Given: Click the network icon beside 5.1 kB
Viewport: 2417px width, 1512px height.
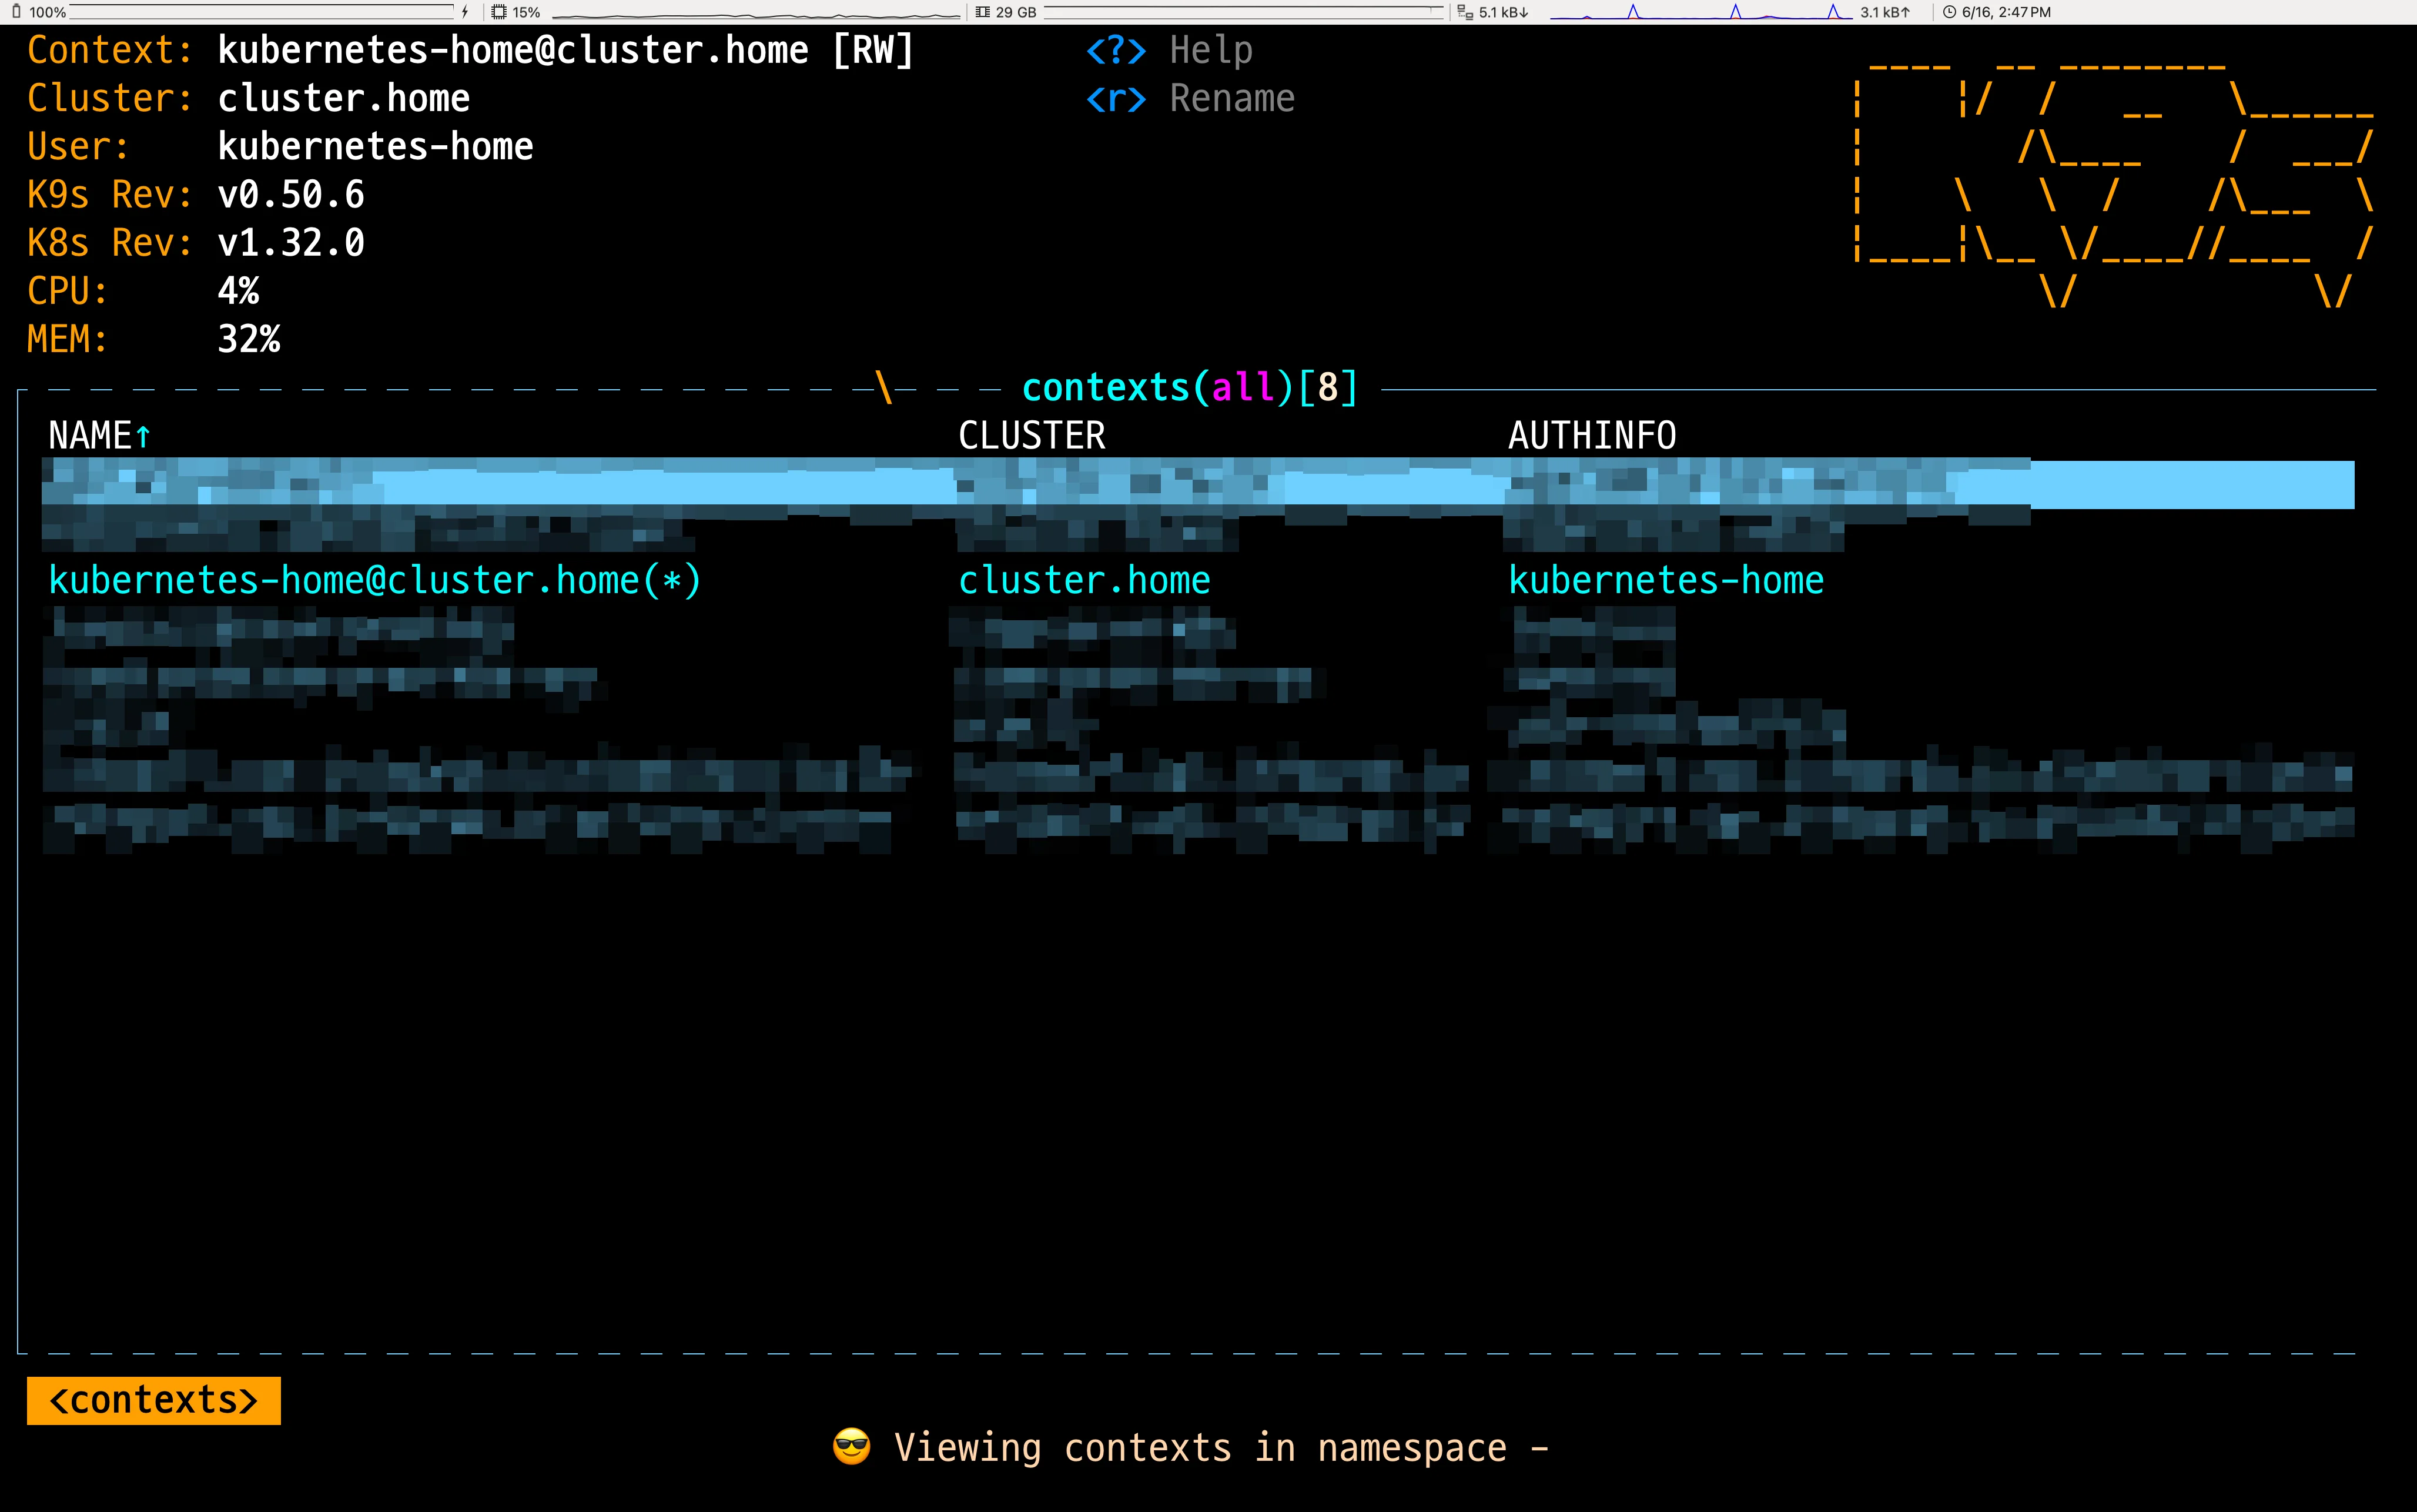Looking at the screenshot, I should click(1465, 12).
